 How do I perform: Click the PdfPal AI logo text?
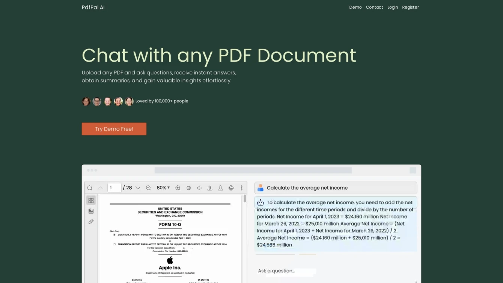pyautogui.click(x=93, y=7)
